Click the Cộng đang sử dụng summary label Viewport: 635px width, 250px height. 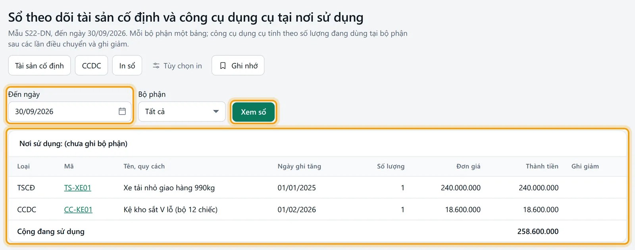point(51,231)
